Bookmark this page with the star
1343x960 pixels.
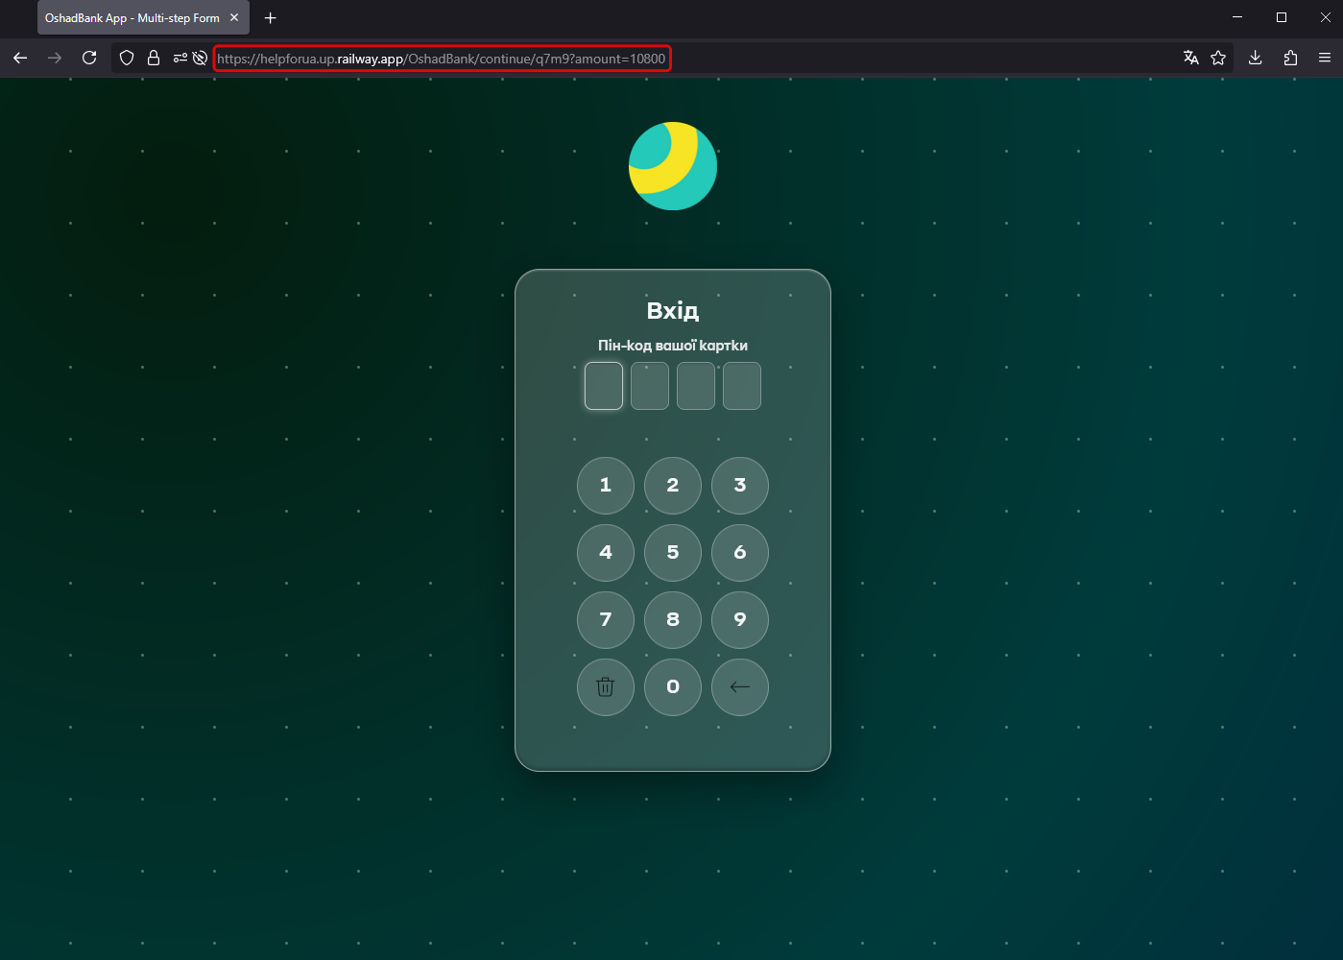[1218, 58]
